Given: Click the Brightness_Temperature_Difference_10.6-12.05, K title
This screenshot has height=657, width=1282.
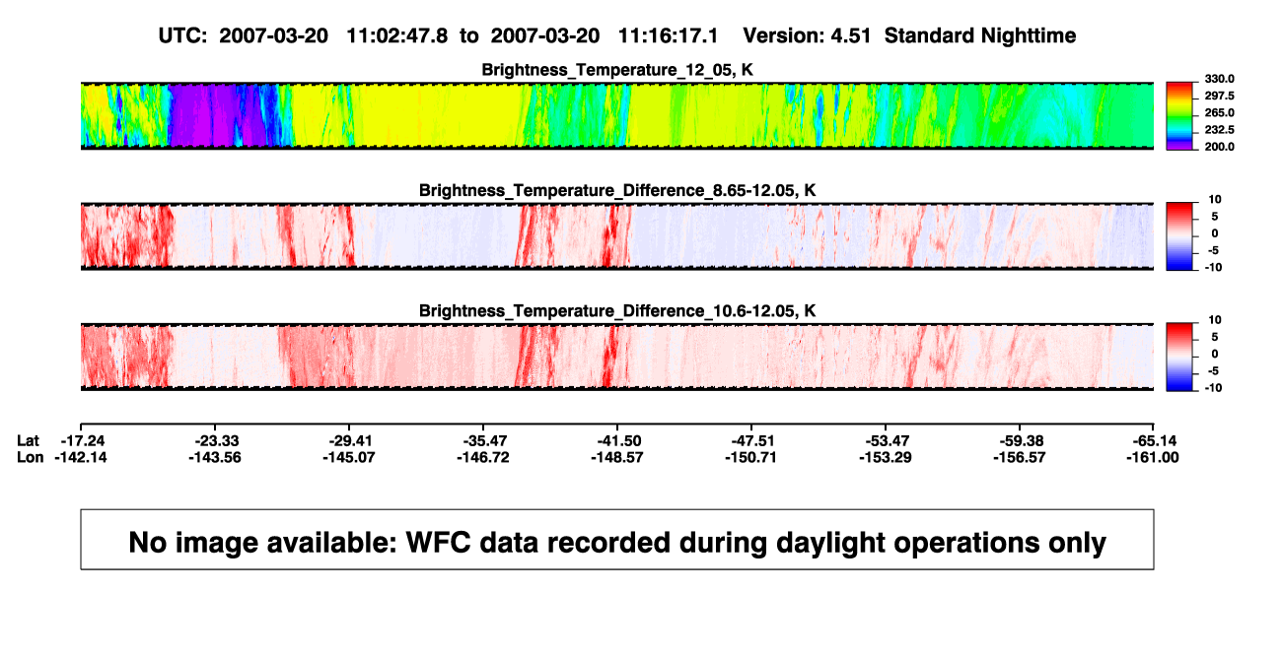Looking at the screenshot, I should (x=617, y=310).
